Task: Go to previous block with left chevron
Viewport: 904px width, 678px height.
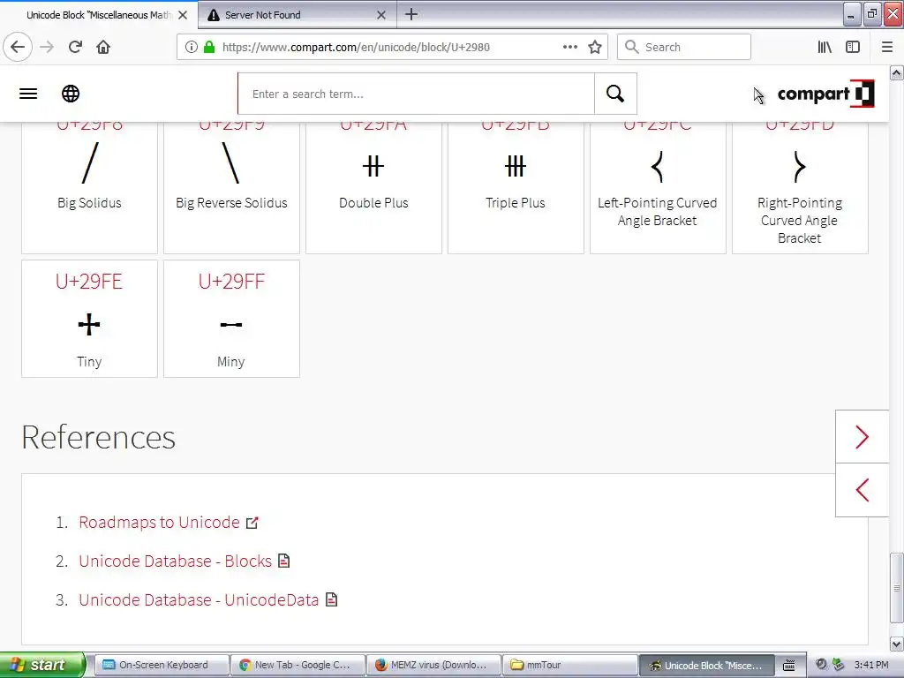Action: click(x=862, y=490)
